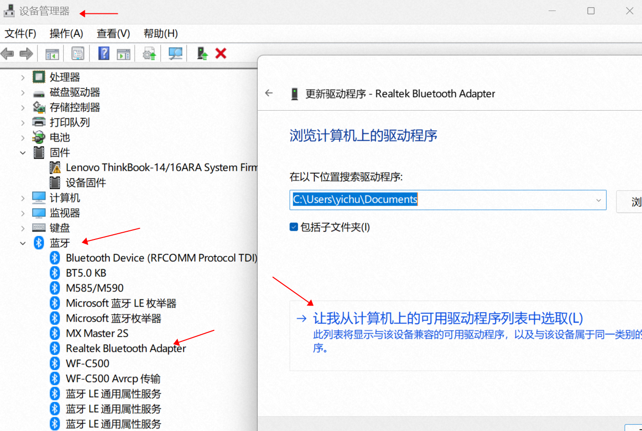
Task: Click the Bluetooth icon beside WF-C500 Avrcp 传输
Action: click(55, 378)
